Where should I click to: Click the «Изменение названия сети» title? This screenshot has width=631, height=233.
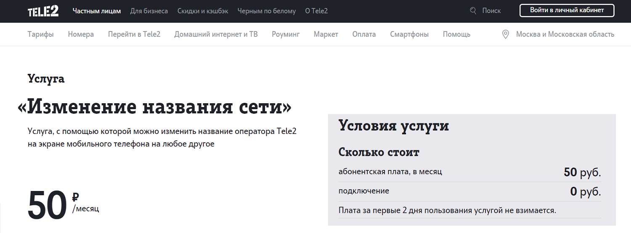click(x=155, y=107)
